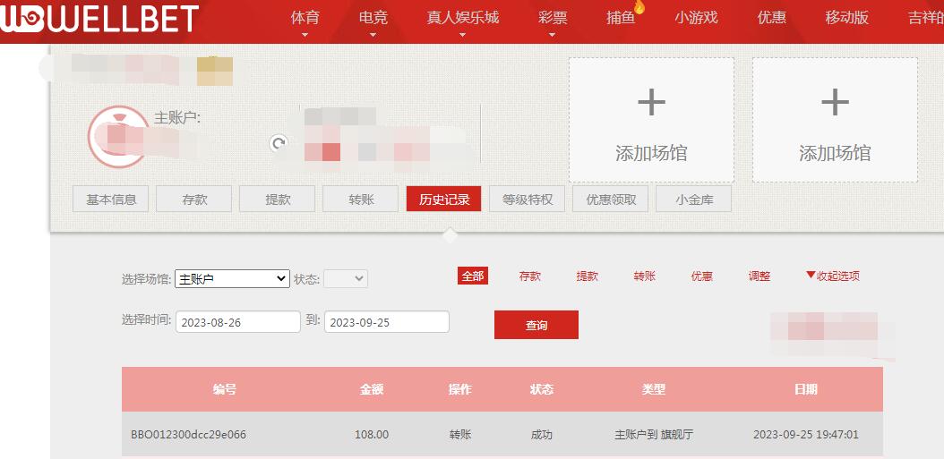The image size is (944, 459).
Task: Click the 主账户到 旗舰厅 type cell
Action: pos(654,434)
